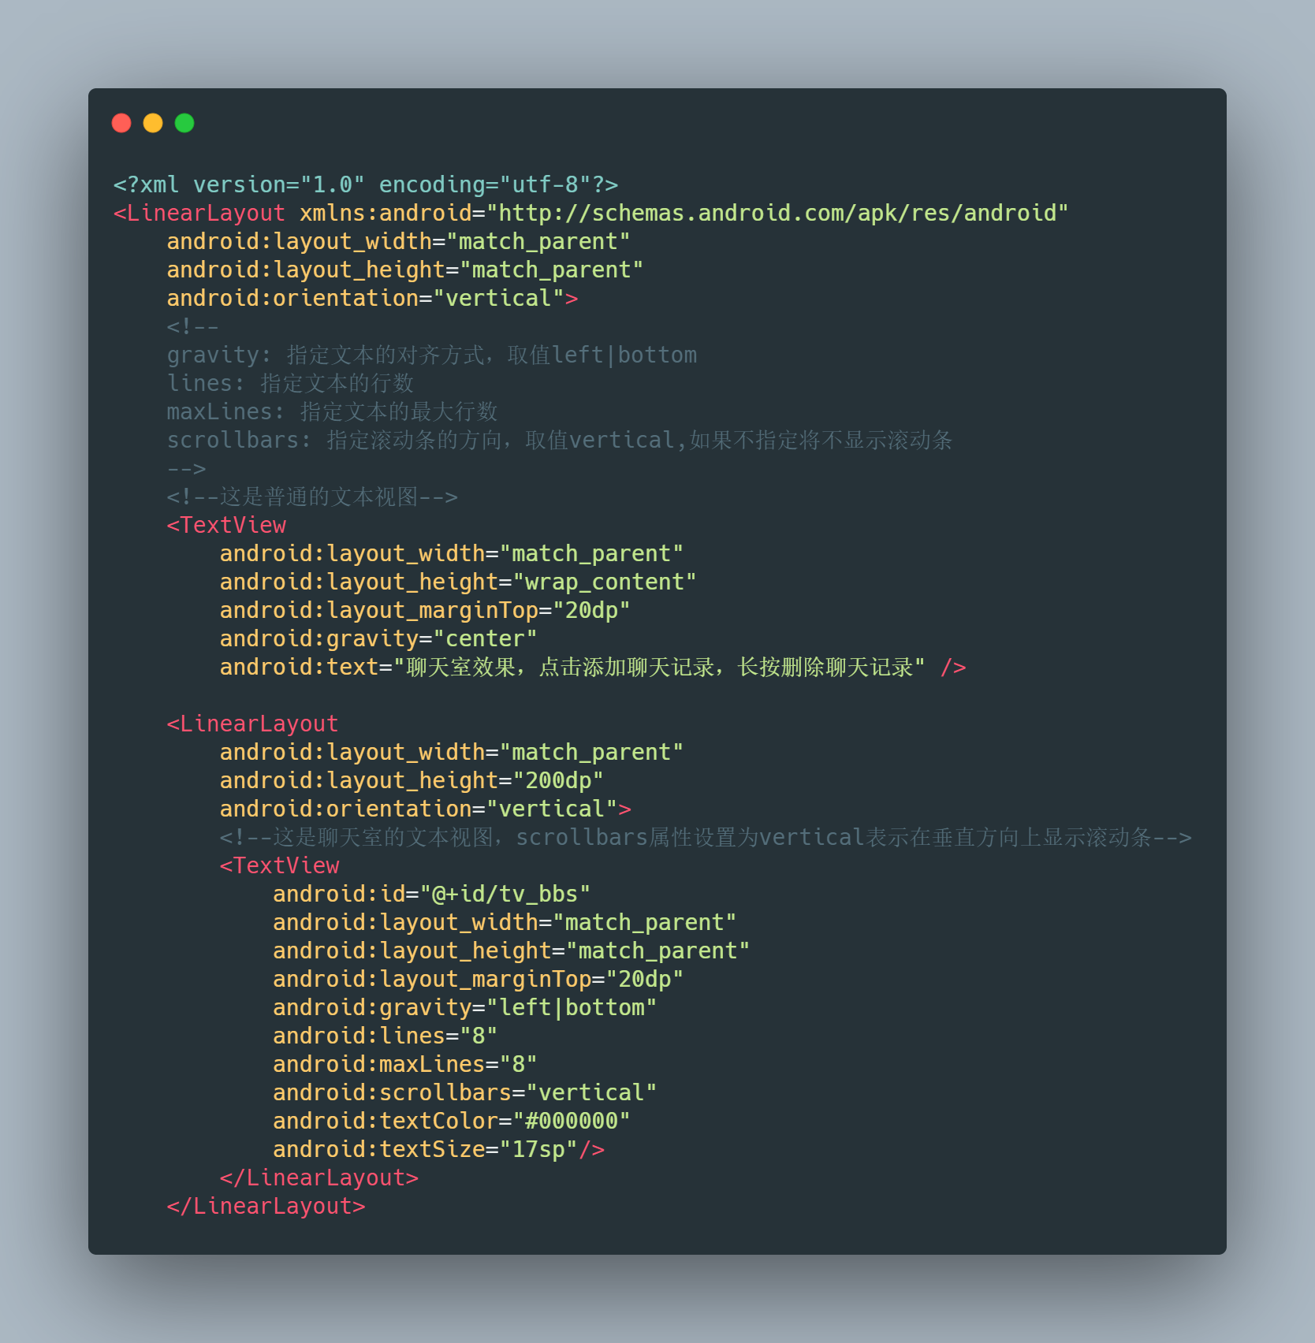Click the green maximize dot
The height and width of the screenshot is (1343, 1315).
coord(184,123)
